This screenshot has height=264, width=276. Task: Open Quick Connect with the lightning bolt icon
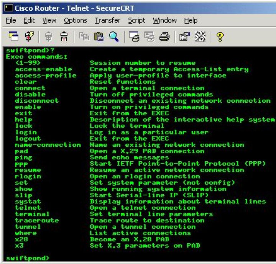(x=29, y=37)
